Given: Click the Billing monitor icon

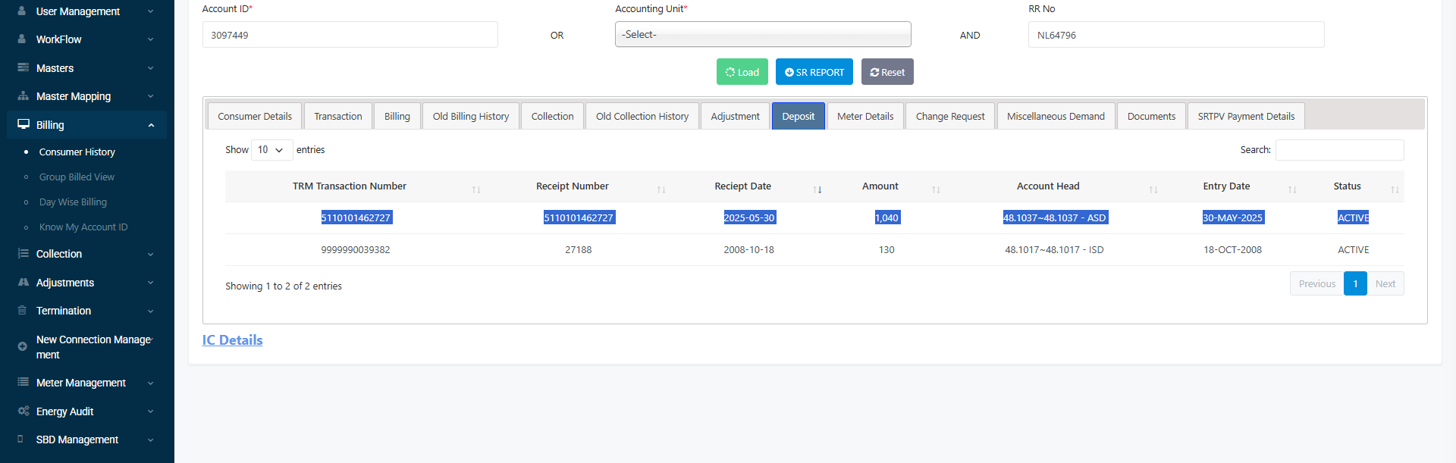Looking at the screenshot, I should [x=23, y=124].
